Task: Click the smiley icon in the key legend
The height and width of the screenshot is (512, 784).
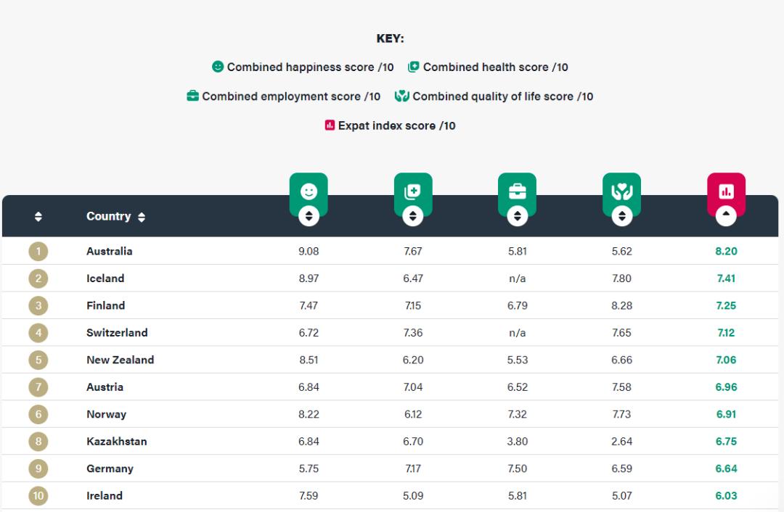Action: pyautogui.click(x=218, y=67)
